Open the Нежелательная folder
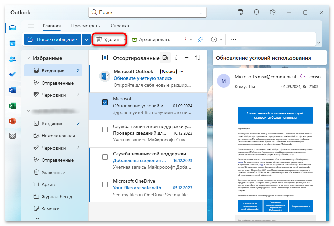Image resolution: width=334 pixels, height=226 pixels. click(x=53, y=136)
